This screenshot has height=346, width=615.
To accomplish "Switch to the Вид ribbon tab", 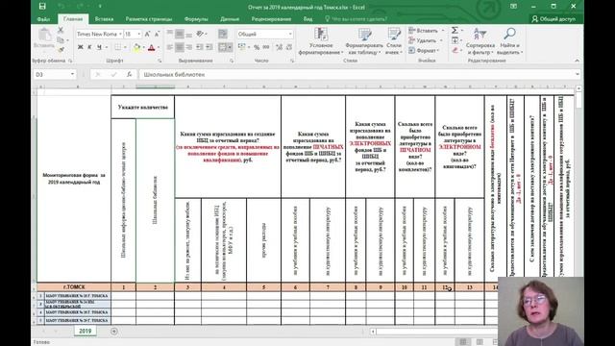I will coord(307,19).
